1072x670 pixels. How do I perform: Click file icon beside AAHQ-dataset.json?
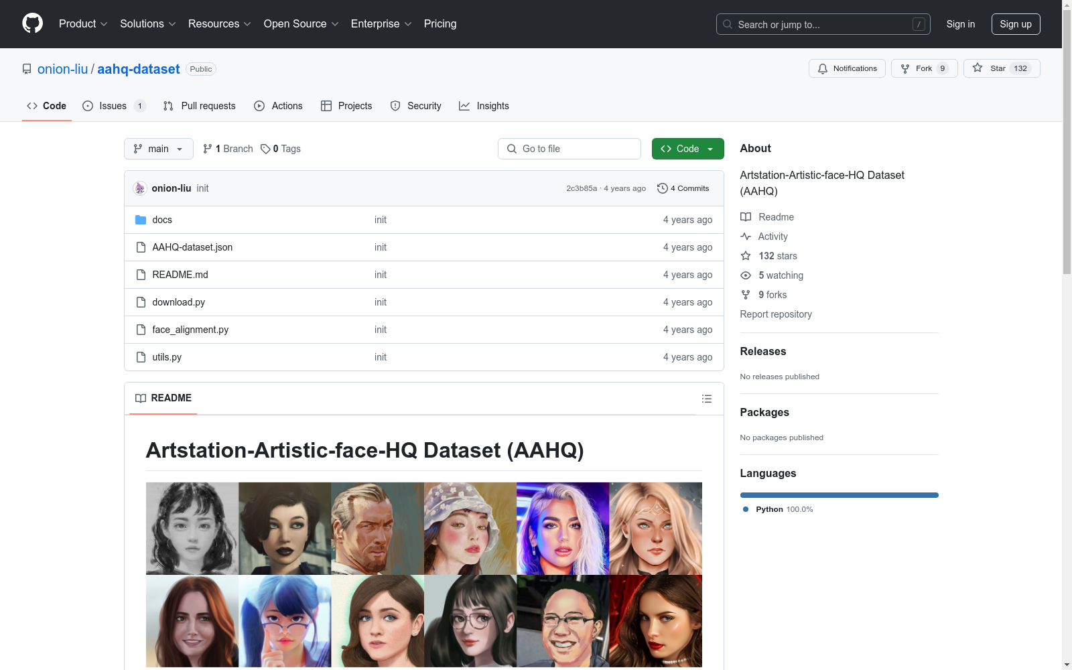[141, 247]
